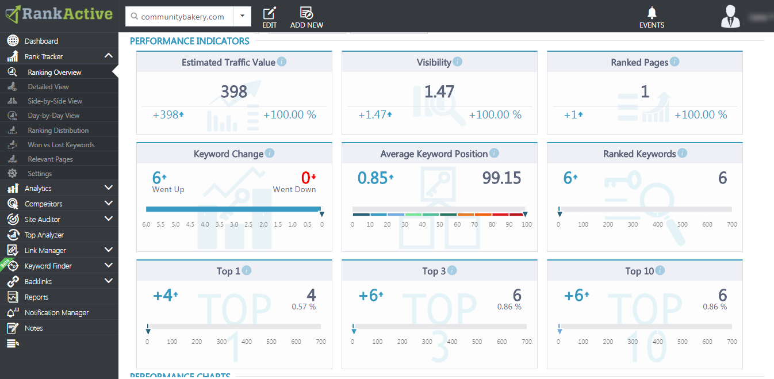The width and height of the screenshot is (774, 379).
Task: Collapse the Rank Tracker menu section
Action: [x=109, y=56]
